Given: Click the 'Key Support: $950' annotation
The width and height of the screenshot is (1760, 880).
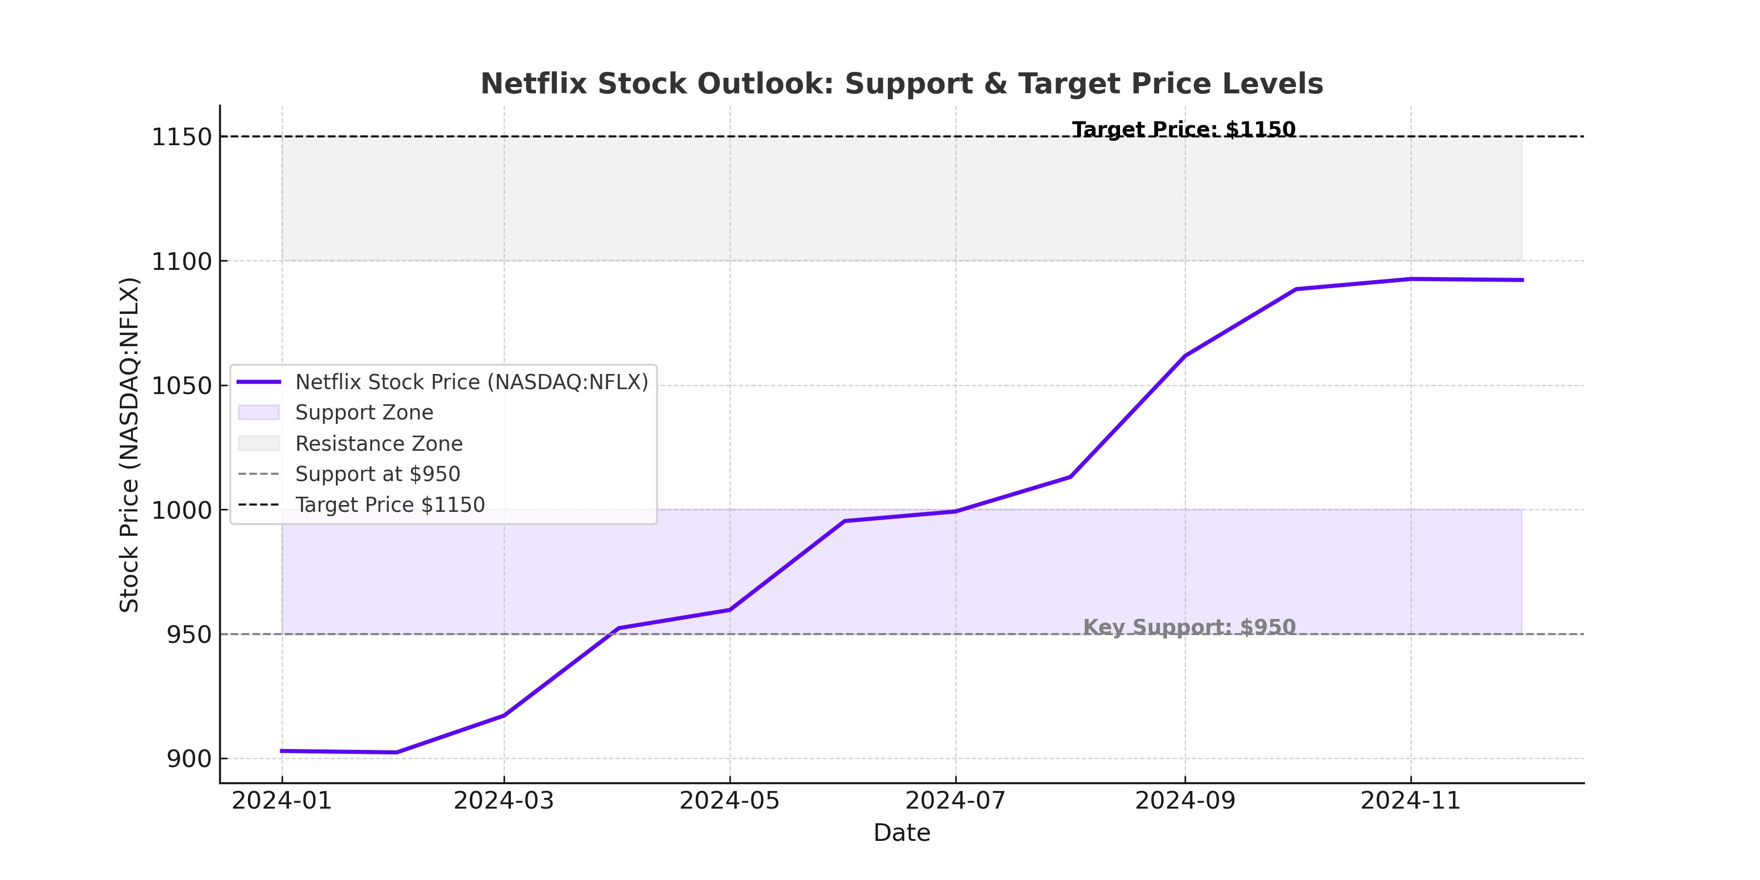Looking at the screenshot, I should pos(1189,627).
